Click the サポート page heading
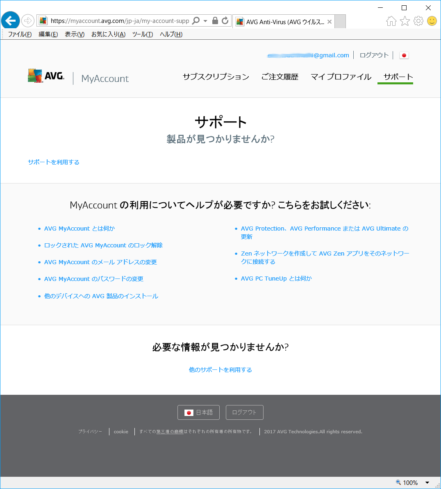The height and width of the screenshot is (489, 441). [x=220, y=122]
